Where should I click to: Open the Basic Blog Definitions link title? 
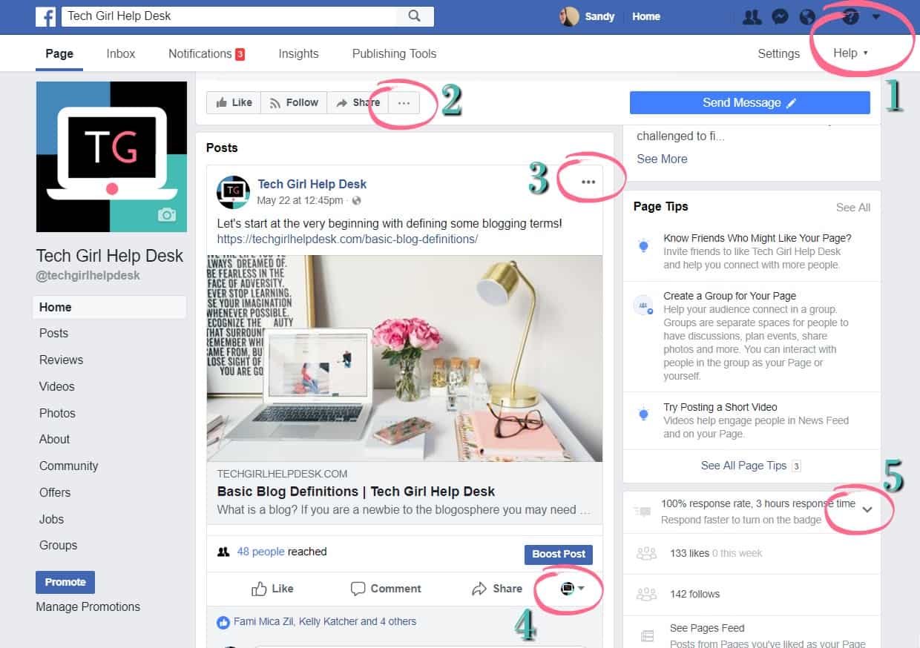point(356,491)
